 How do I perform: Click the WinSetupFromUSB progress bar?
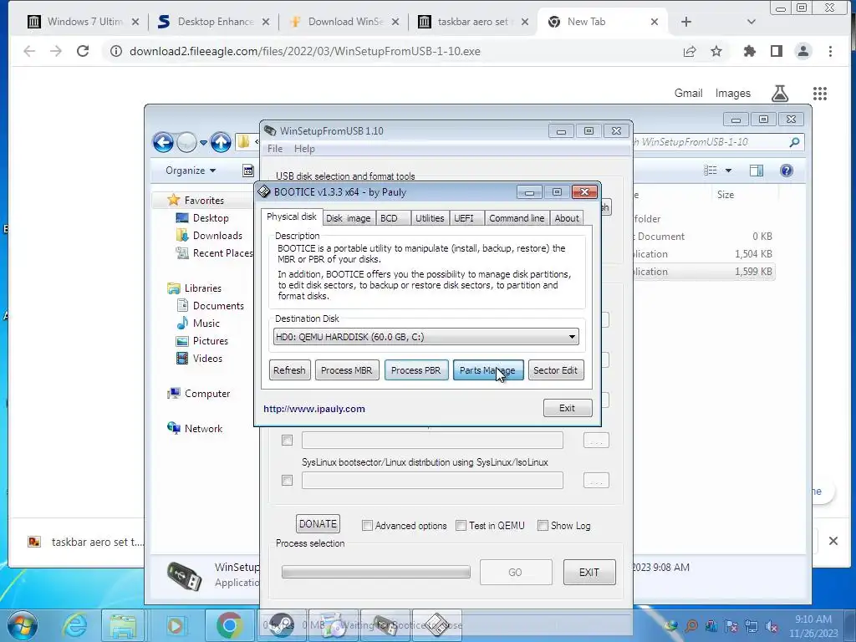375,572
